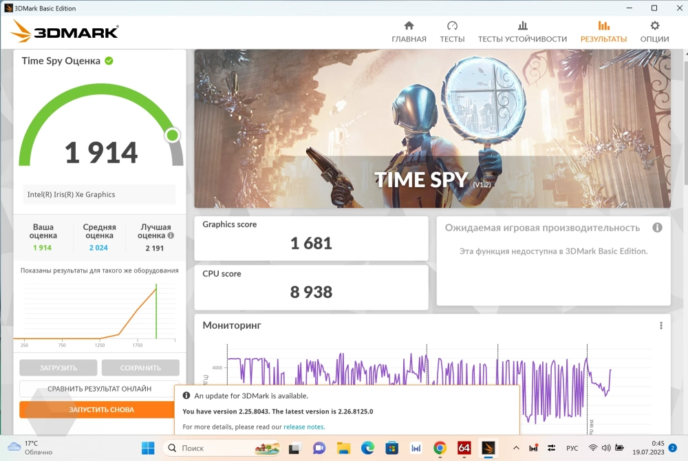Switch to the ТЕСТЫ benchmarks tab

[452, 32]
